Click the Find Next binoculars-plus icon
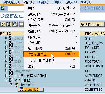 (98, 8)
